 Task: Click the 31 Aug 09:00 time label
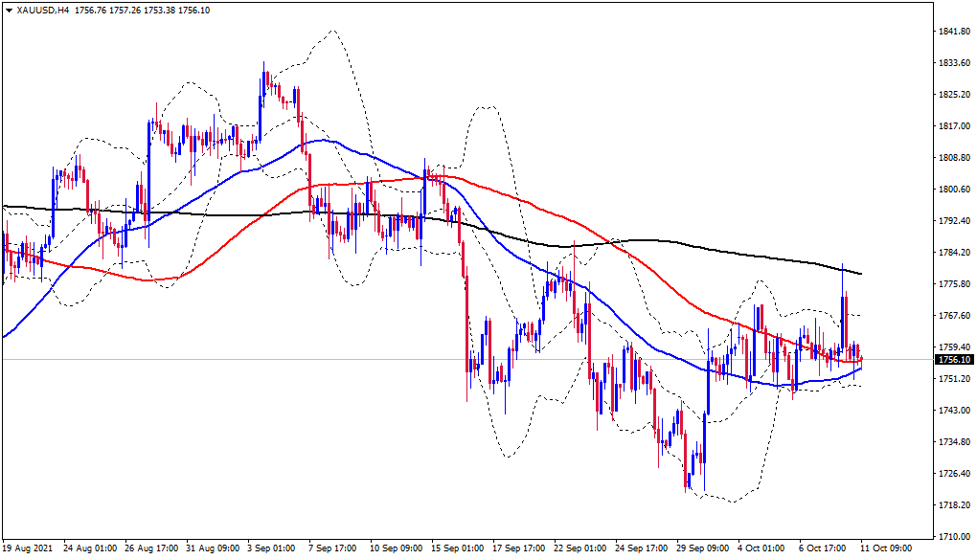click(x=213, y=548)
